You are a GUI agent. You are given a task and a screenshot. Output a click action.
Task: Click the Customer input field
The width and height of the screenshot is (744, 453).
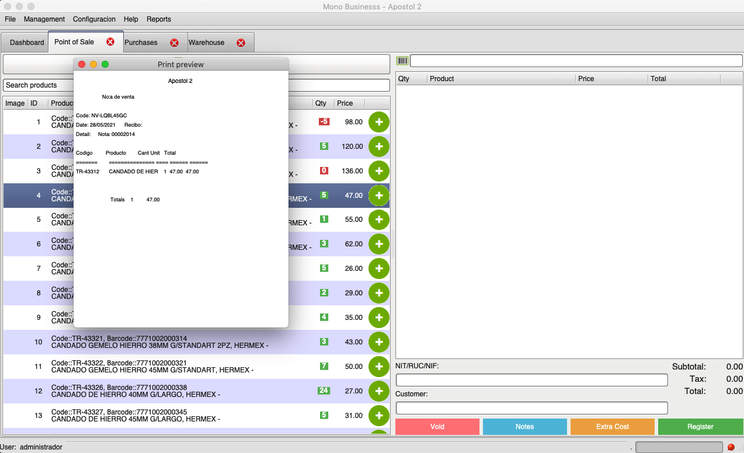[x=531, y=408]
